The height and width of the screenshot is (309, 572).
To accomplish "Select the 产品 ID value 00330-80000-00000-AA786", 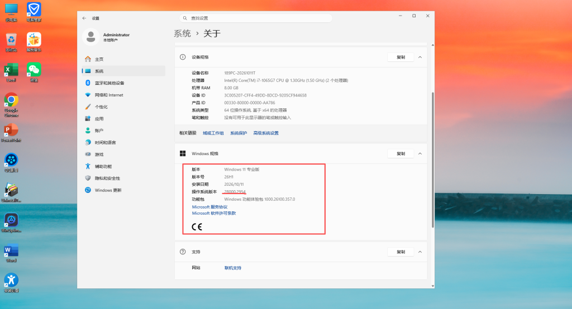I will pyautogui.click(x=250, y=103).
